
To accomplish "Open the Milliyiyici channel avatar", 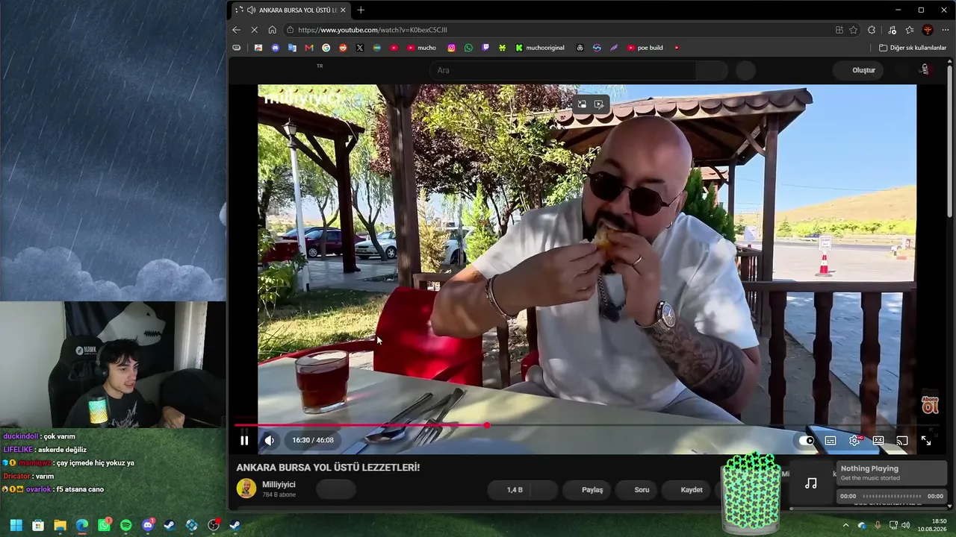I will pyautogui.click(x=246, y=488).
